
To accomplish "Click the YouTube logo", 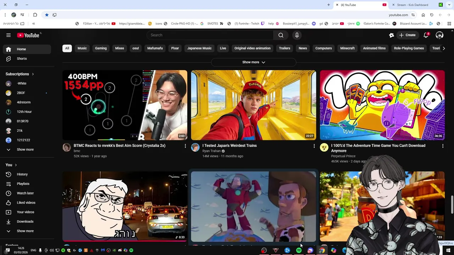I will pos(28,35).
